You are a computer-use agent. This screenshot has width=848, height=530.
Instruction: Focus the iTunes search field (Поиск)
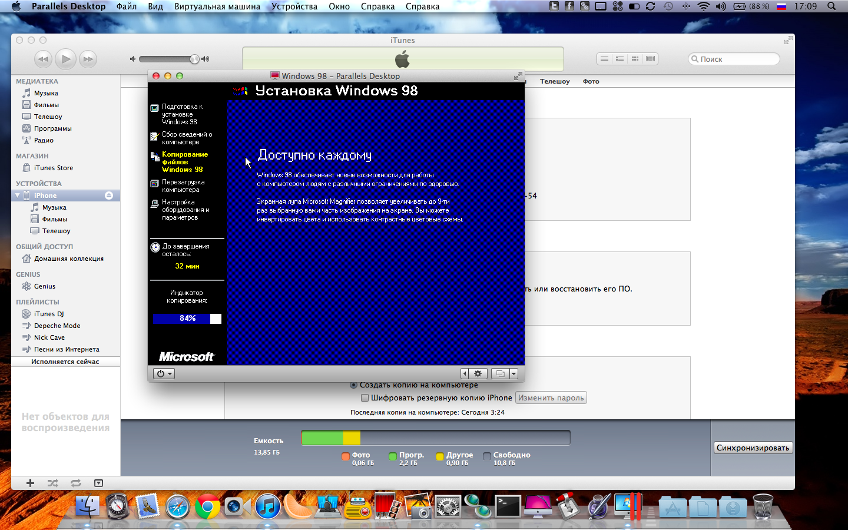click(x=734, y=59)
